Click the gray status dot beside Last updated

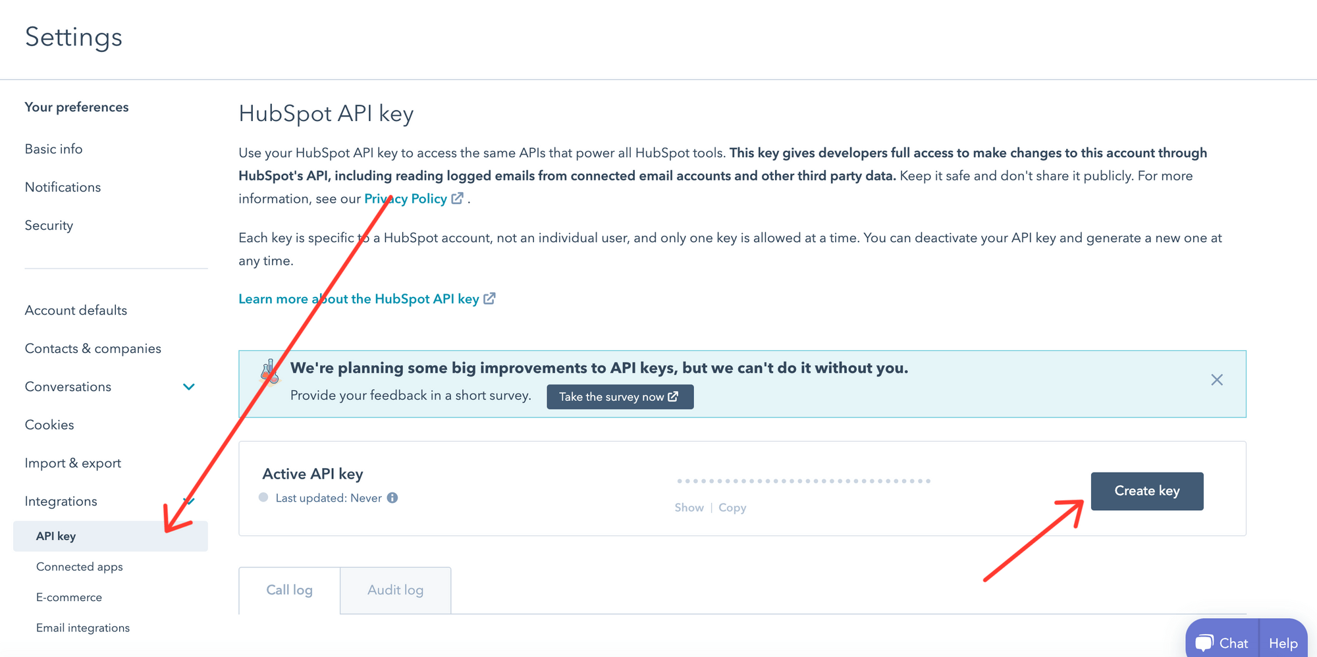pyautogui.click(x=264, y=498)
